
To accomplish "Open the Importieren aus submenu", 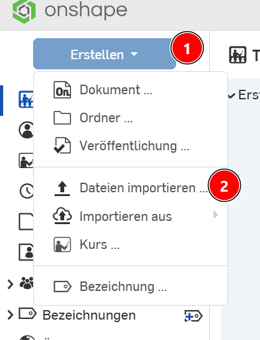I will click(130, 216).
